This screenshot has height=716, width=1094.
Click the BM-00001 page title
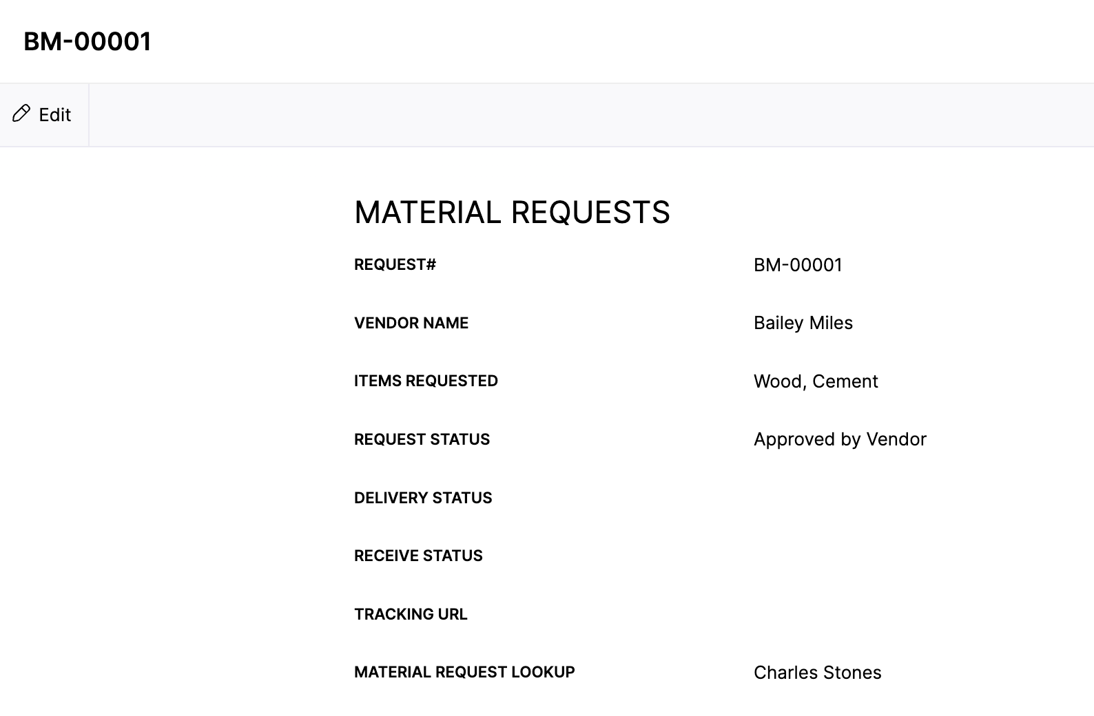tap(86, 41)
